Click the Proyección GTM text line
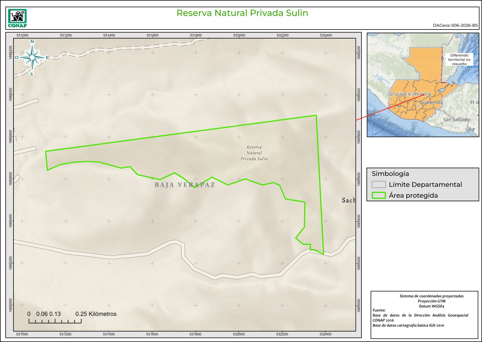 click(431, 301)
